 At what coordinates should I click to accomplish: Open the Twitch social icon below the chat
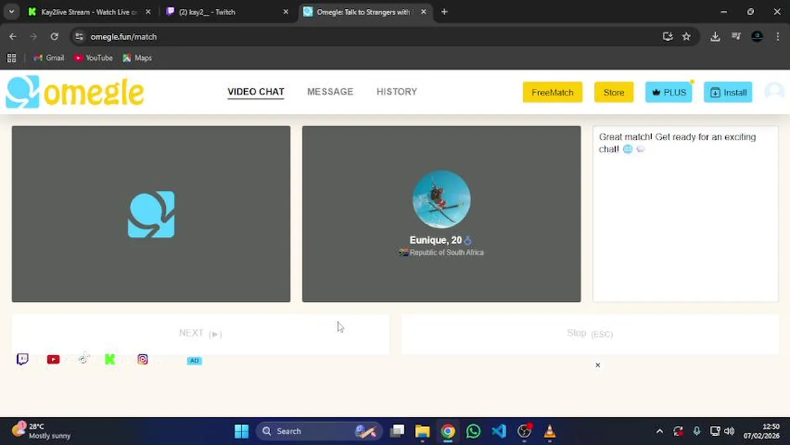coord(22,360)
